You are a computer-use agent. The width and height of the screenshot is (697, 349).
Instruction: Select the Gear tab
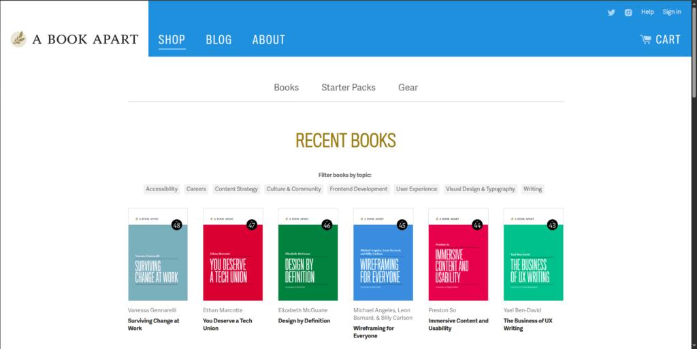coord(408,87)
